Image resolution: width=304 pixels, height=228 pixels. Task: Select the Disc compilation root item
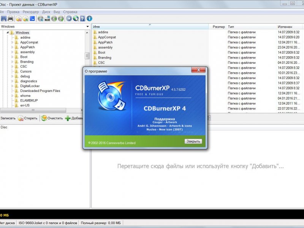[4, 127]
